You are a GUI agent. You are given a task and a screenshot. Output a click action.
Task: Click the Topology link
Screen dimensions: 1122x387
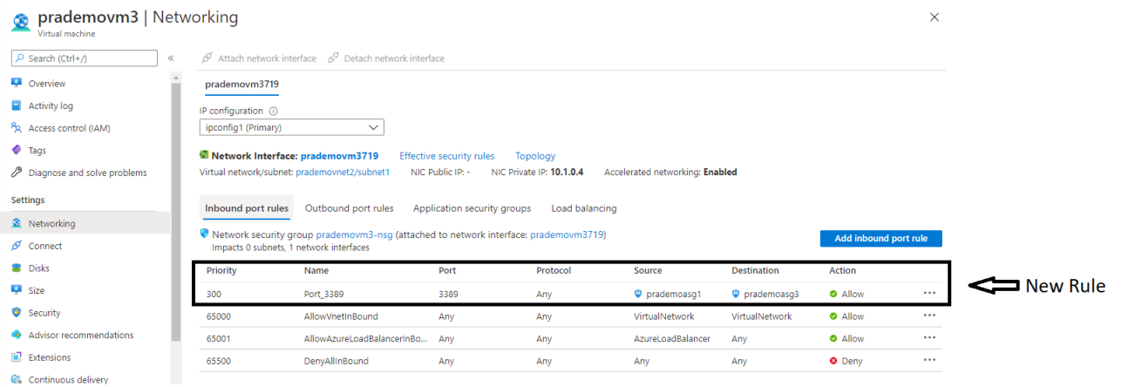(x=534, y=156)
